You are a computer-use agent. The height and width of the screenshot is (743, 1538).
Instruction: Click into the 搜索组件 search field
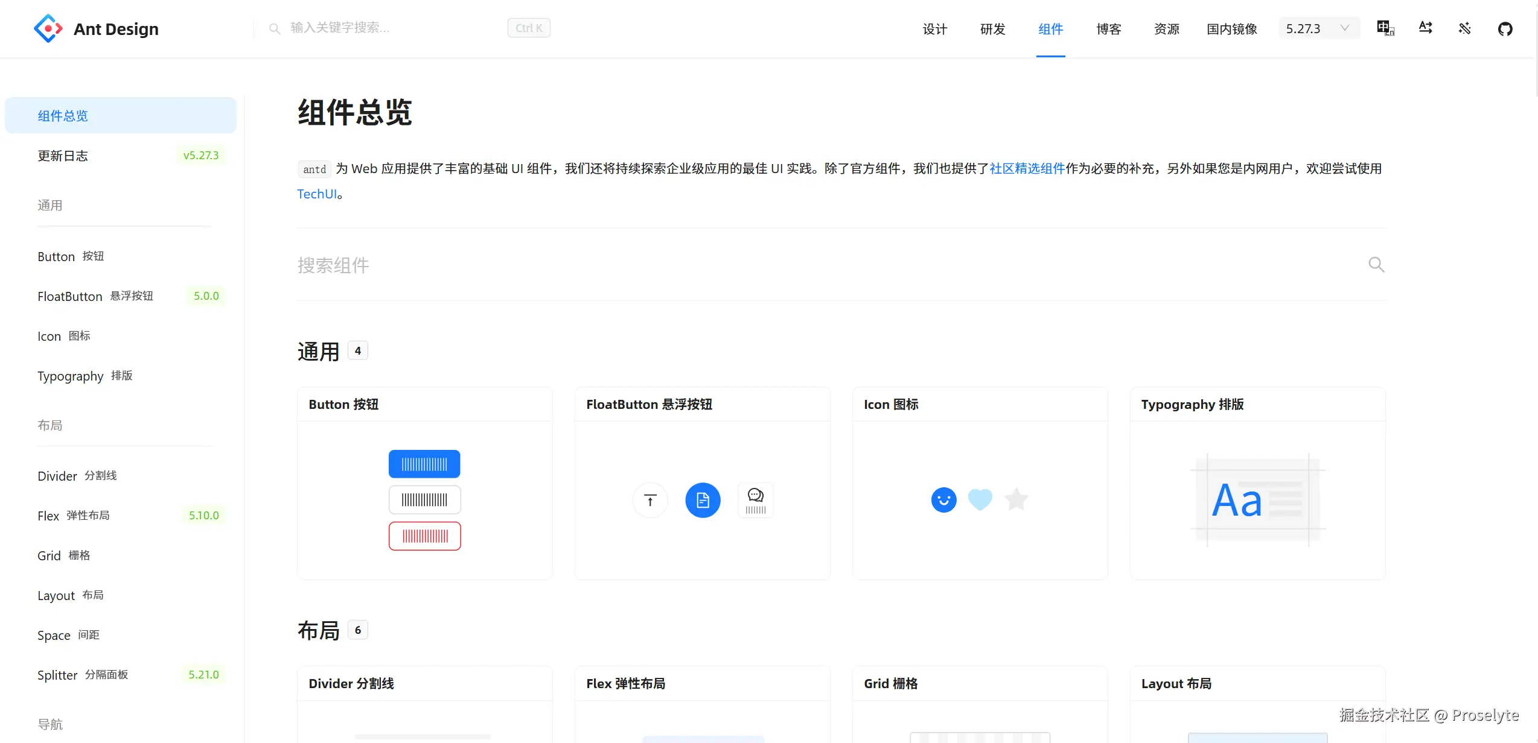[831, 265]
